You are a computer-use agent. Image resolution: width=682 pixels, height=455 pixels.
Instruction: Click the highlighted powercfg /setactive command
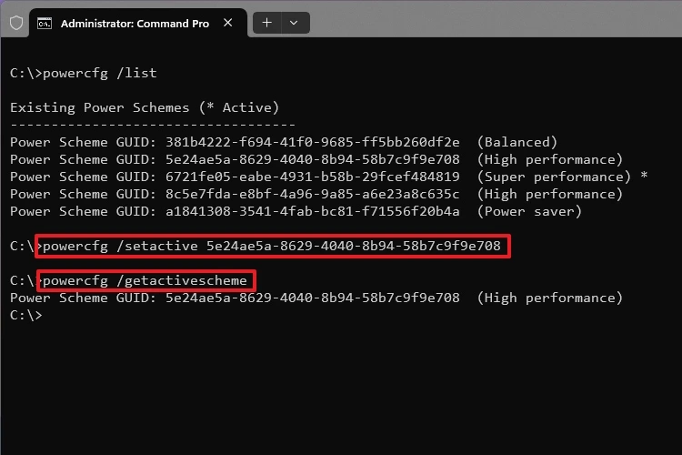click(x=273, y=247)
